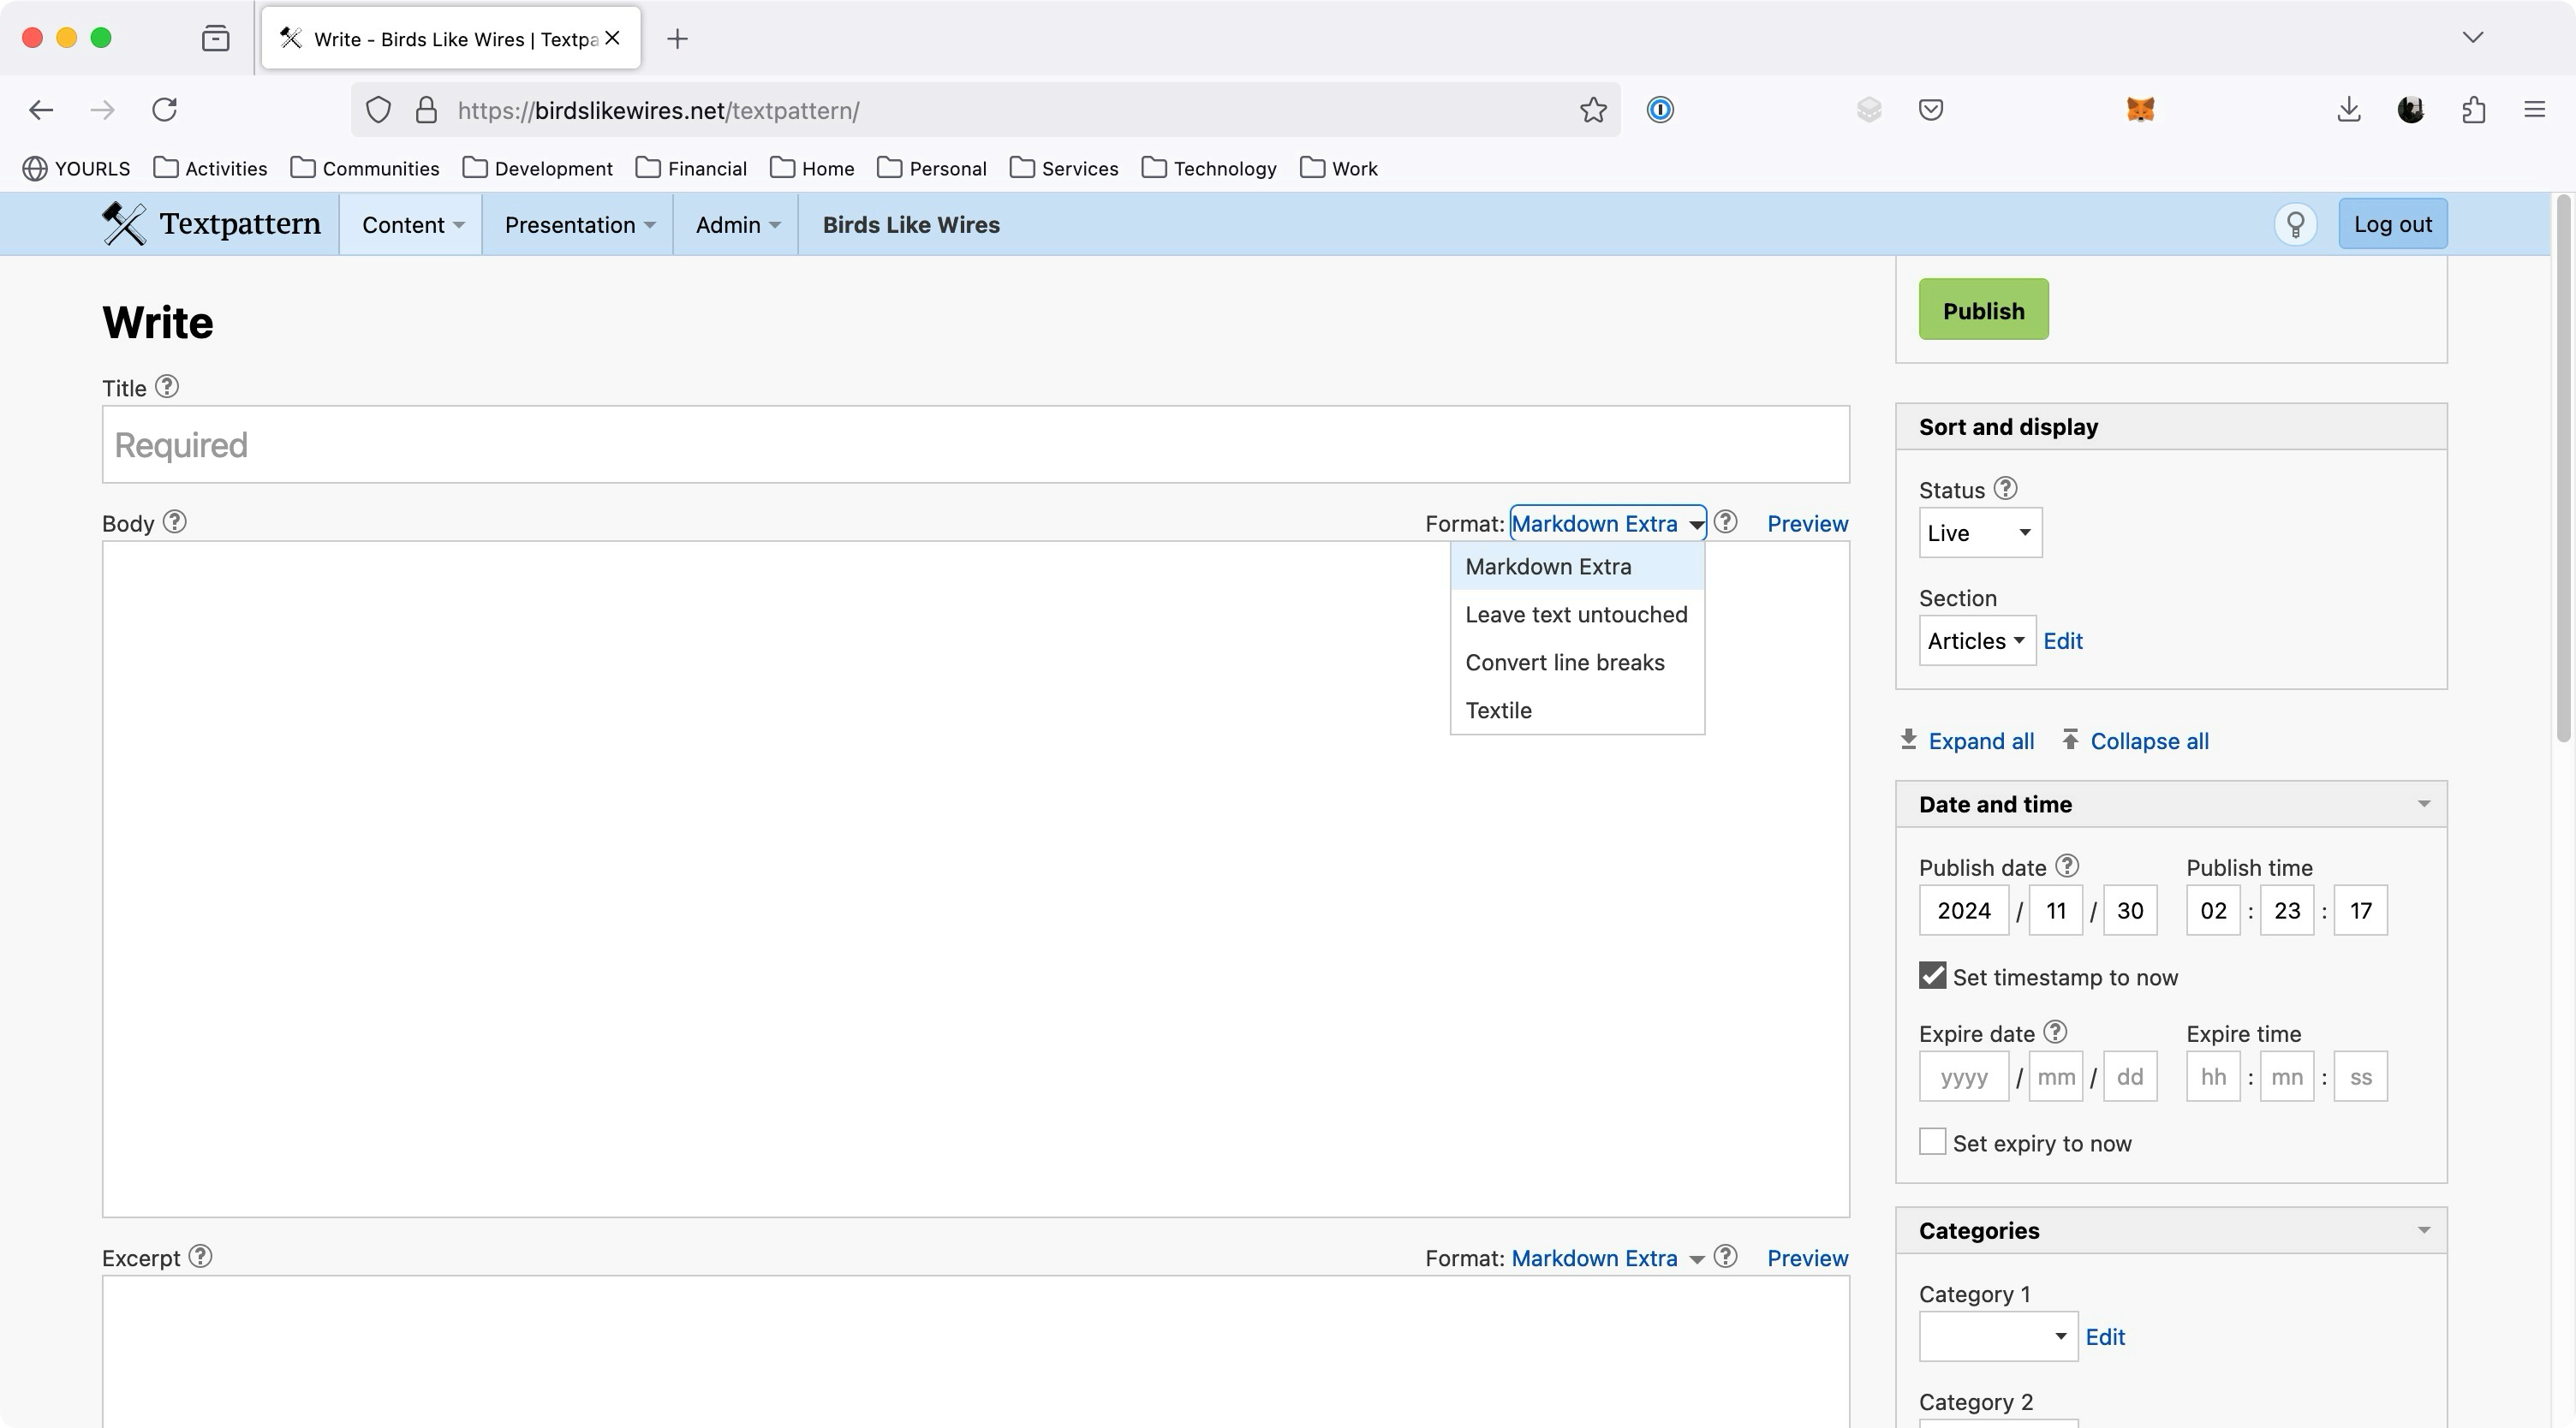
Task: Open the 1Password extension icon
Action: 1660,110
